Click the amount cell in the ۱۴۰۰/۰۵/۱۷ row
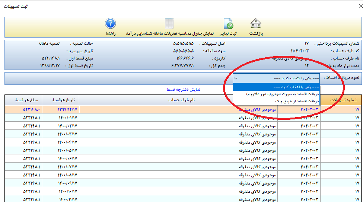This screenshot has height=202, width=363. click(23, 151)
